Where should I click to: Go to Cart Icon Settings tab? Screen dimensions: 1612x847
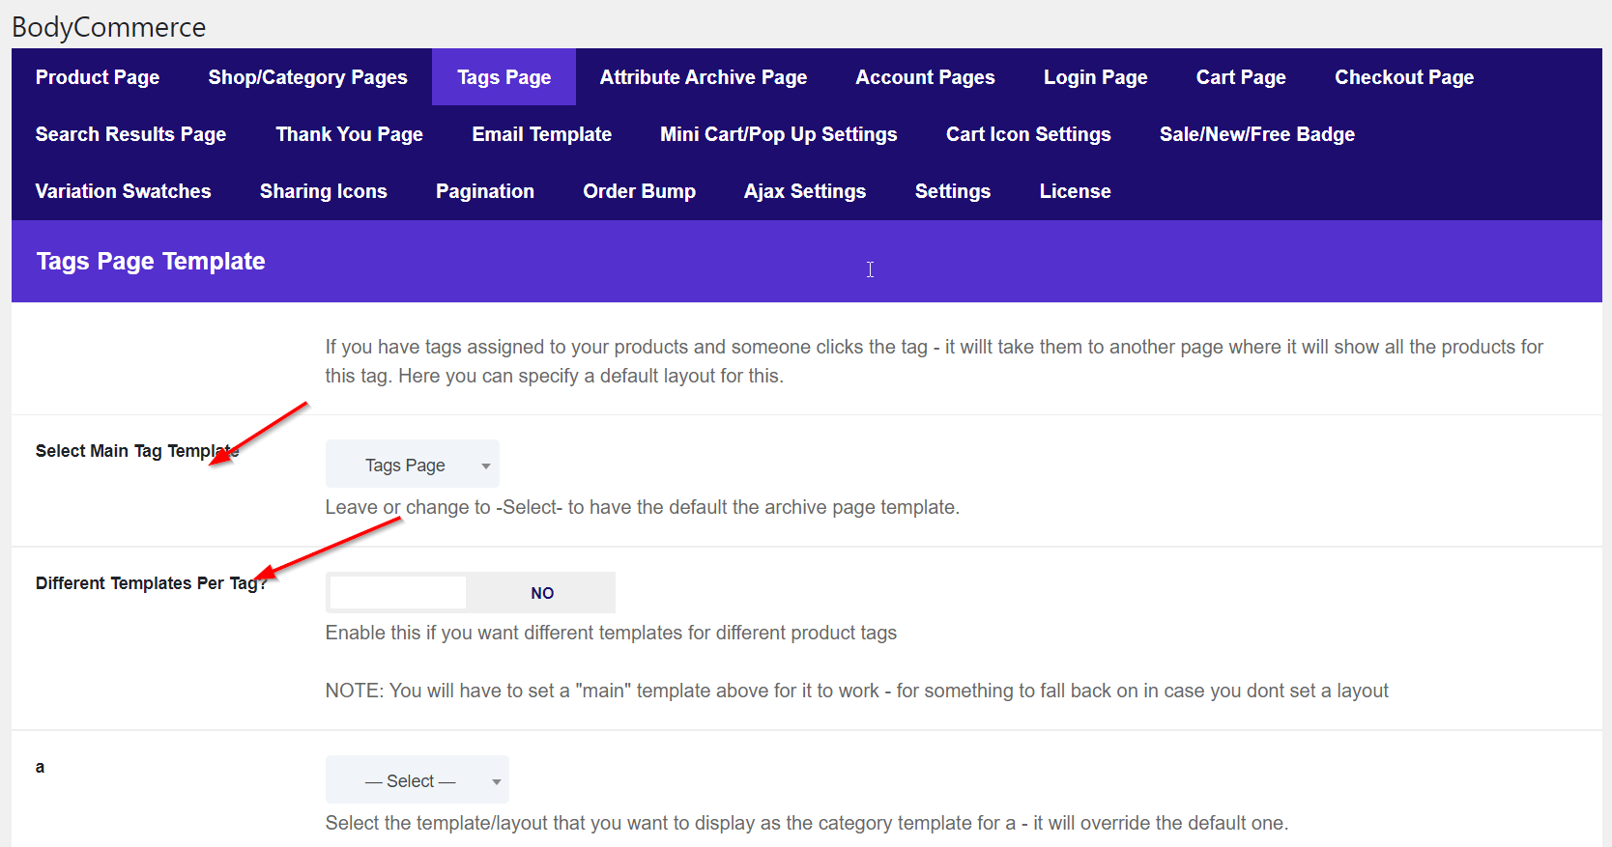click(x=1028, y=134)
